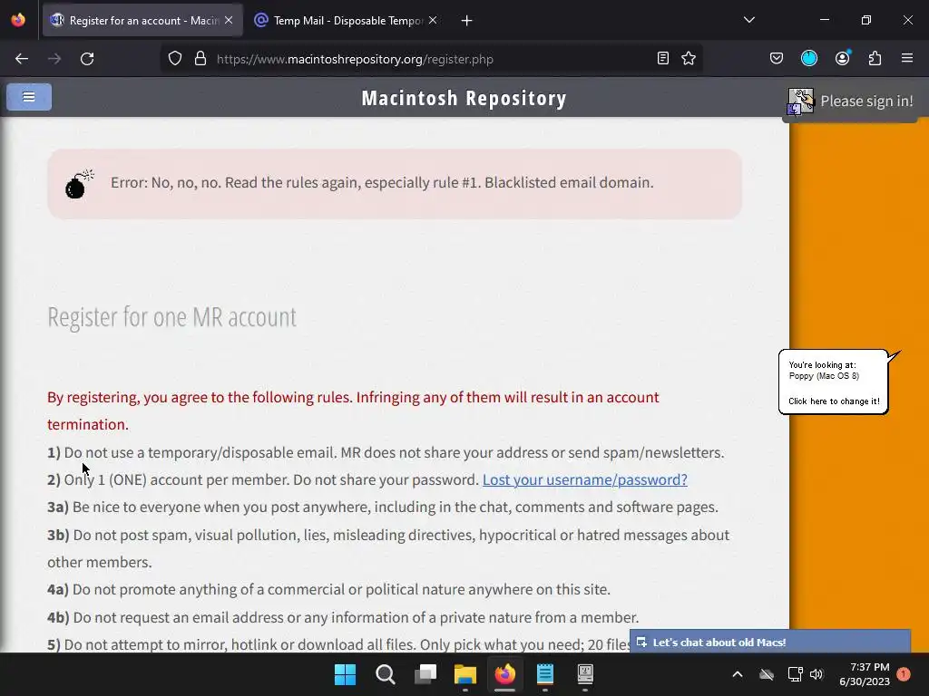
Task: Open a new browser tab
Action: pos(467,21)
